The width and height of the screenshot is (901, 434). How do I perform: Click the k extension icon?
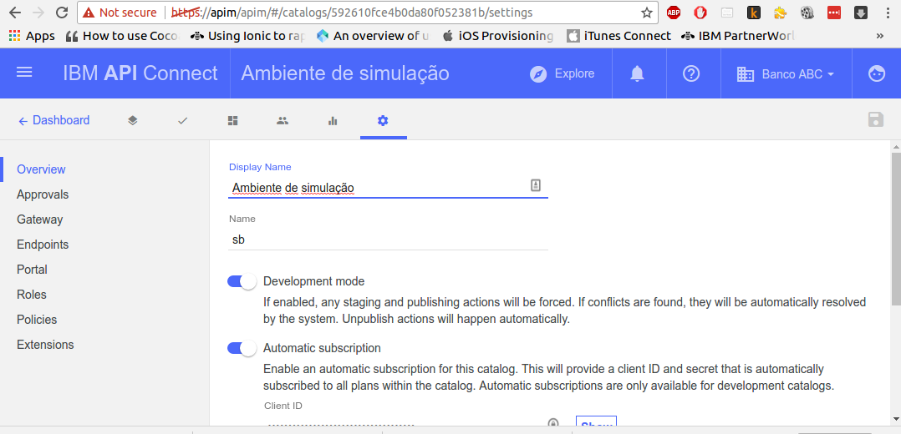(x=753, y=13)
